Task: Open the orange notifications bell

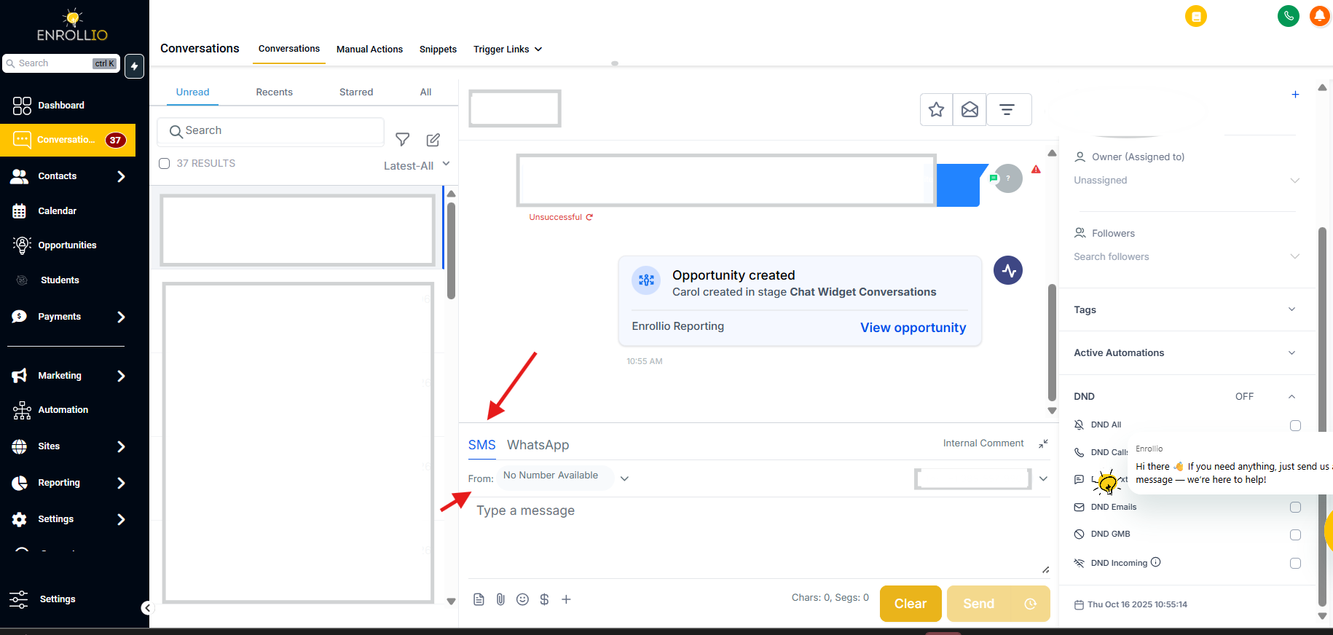Action: click(x=1320, y=15)
